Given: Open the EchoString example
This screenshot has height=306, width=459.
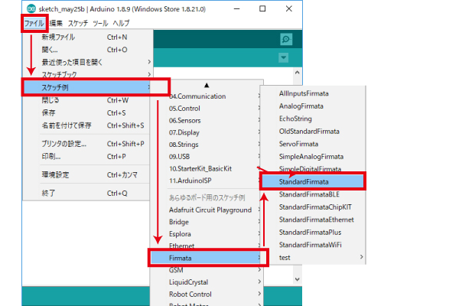Looking at the screenshot, I should (x=313, y=119).
